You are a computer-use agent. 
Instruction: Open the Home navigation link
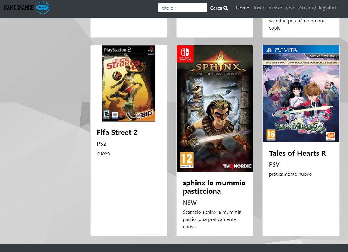[242, 8]
